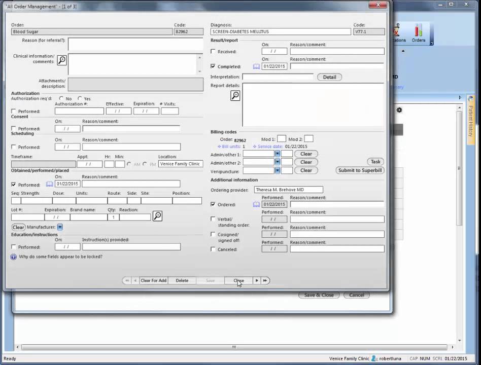Click the Close button in navigation bar

point(238,280)
